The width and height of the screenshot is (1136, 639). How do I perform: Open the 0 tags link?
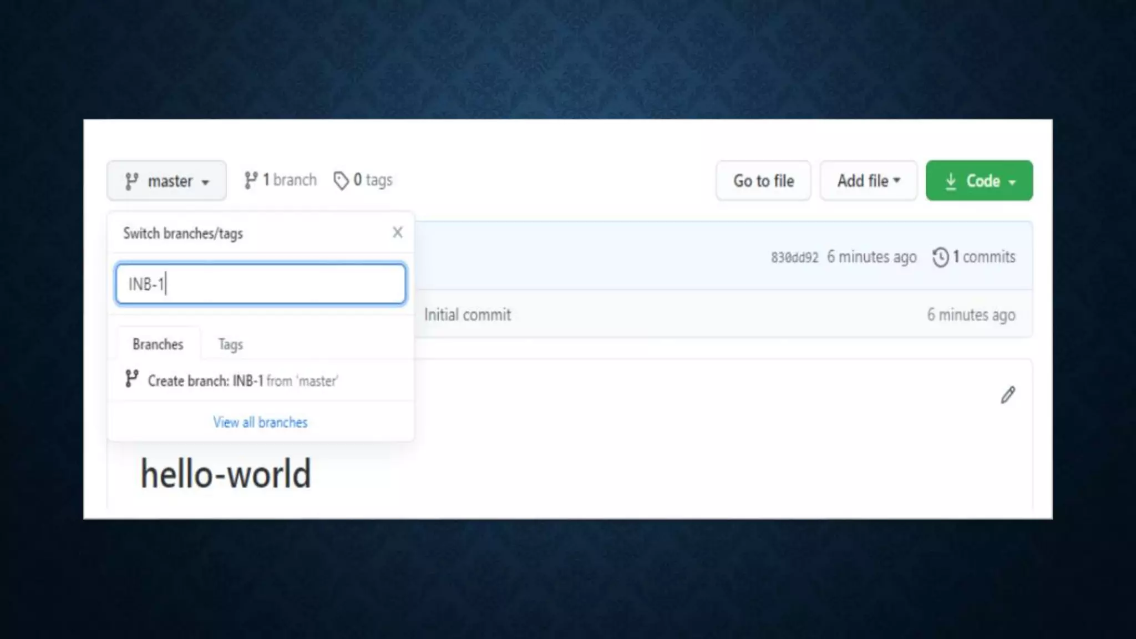(x=372, y=180)
